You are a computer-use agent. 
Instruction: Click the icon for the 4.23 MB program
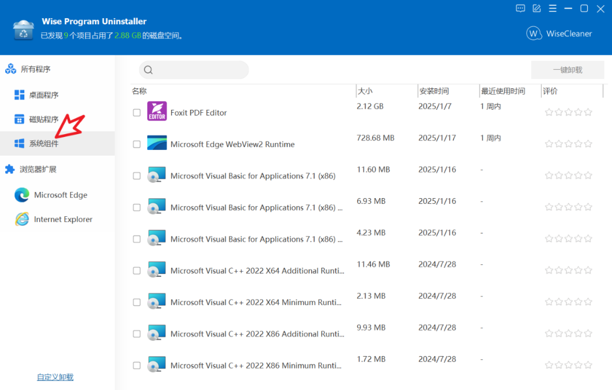(x=157, y=238)
